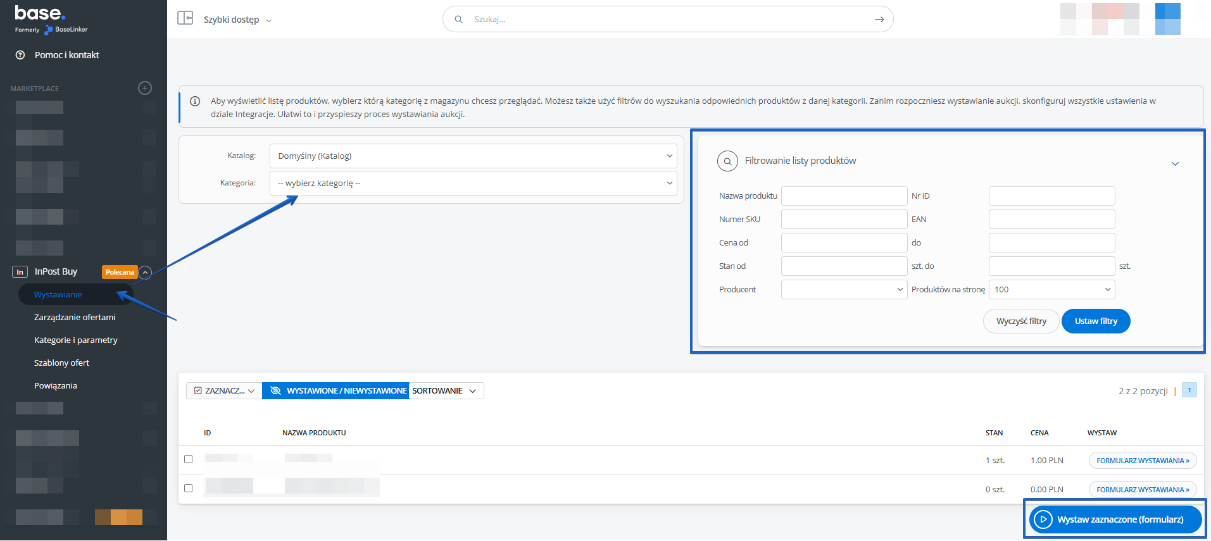The image size is (1211, 541).
Task: Open the Kategoria dropdown
Action: [x=473, y=183]
